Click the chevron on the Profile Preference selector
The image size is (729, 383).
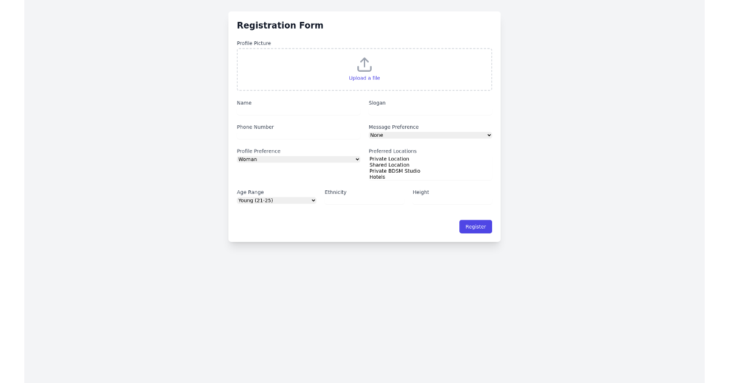click(x=358, y=159)
